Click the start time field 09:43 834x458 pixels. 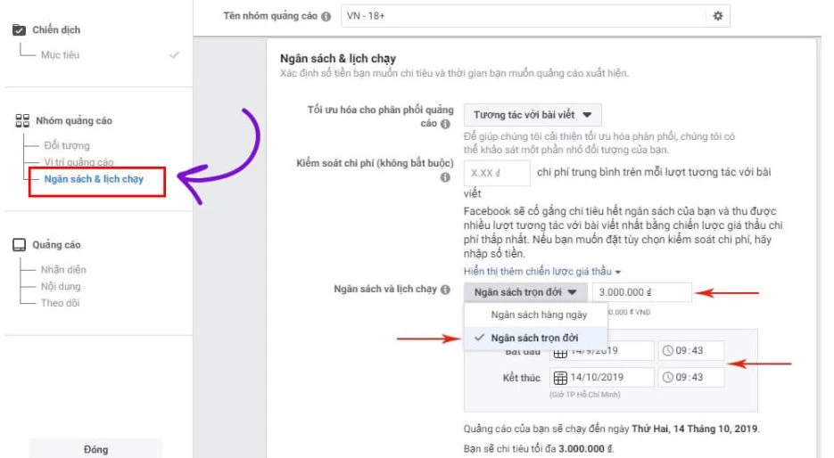(691, 351)
